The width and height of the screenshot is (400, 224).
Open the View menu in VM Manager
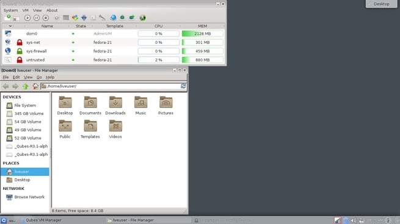tap(37, 10)
